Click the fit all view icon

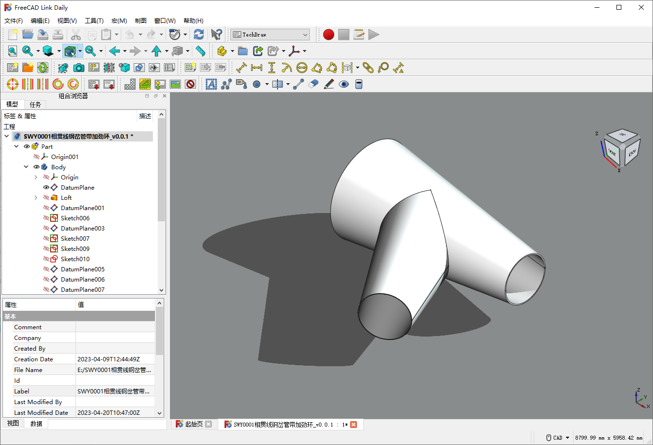click(12, 51)
